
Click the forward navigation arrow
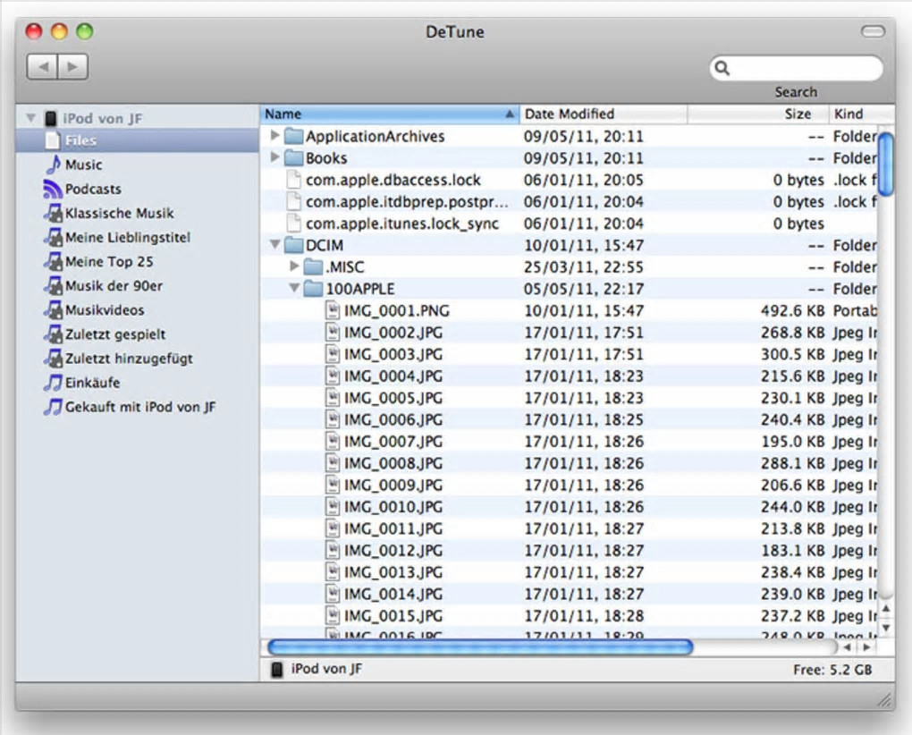[72, 66]
